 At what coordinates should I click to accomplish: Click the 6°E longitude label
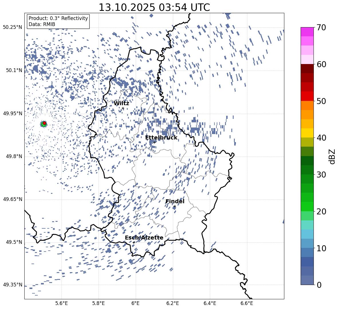click(x=135, y=303)
